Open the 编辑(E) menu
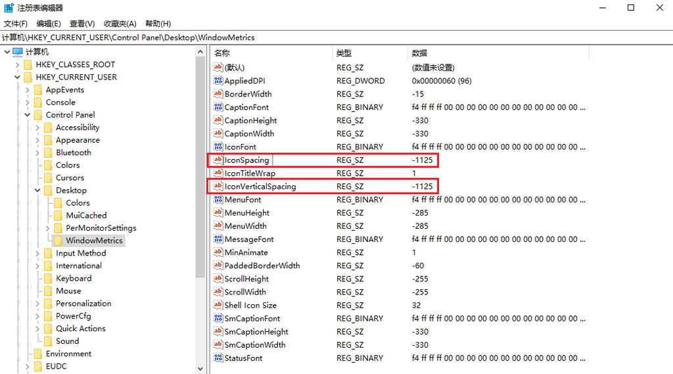Image resolution: width=673 pixels, height=374 pixels. click(49, 24)
